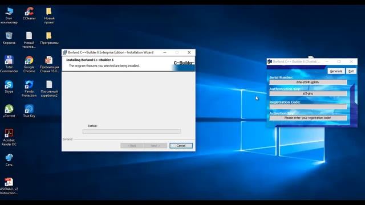The image size is (365, 205).
Task: Launch uTorrent desktop shortcut
Action: tap(9, 111)
